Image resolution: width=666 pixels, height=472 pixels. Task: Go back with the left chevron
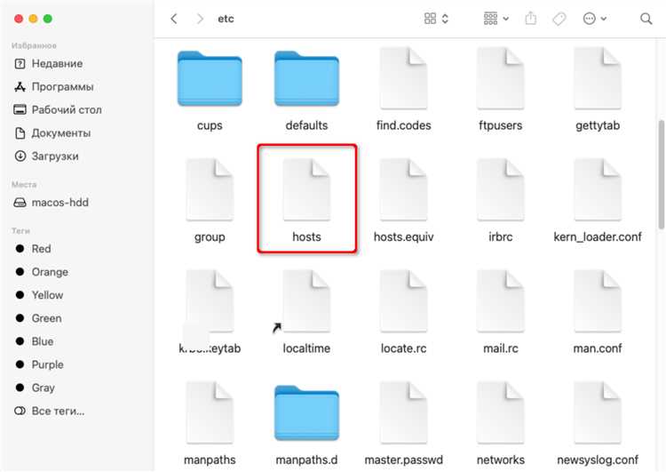[x=174, y=19]
